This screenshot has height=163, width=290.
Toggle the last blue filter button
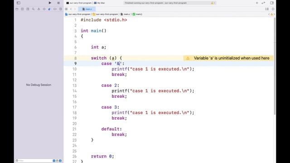60,161
